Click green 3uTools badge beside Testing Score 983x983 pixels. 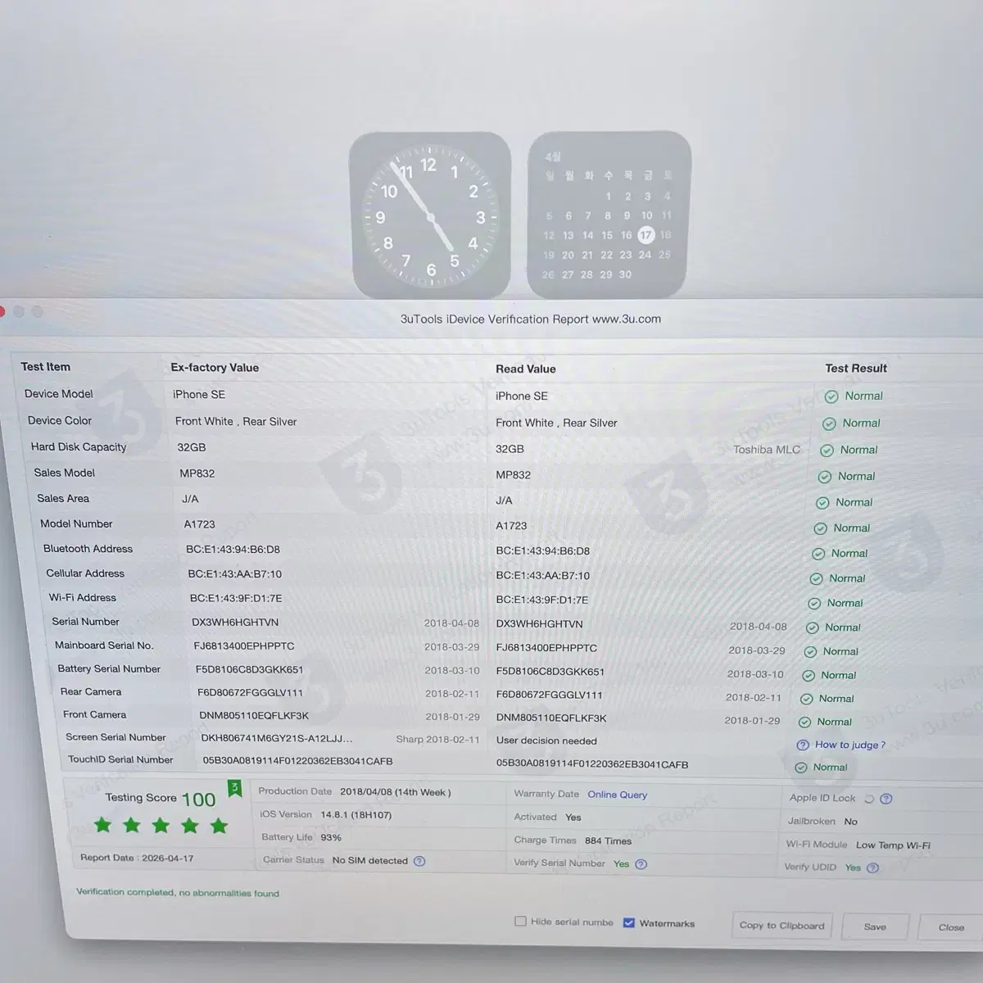point(234,788)
